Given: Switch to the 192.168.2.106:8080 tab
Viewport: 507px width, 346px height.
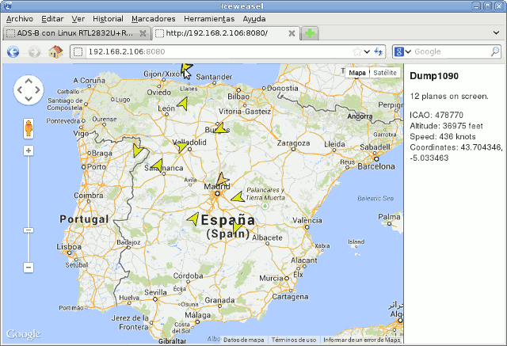Looking at the screenshot, I should tap(225, 33).
